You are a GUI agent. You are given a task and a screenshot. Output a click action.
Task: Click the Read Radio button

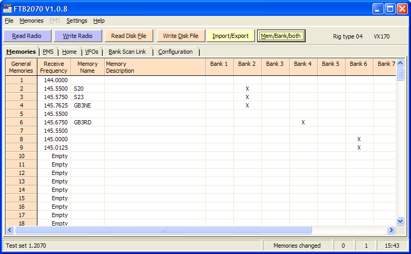click(27, 36)
